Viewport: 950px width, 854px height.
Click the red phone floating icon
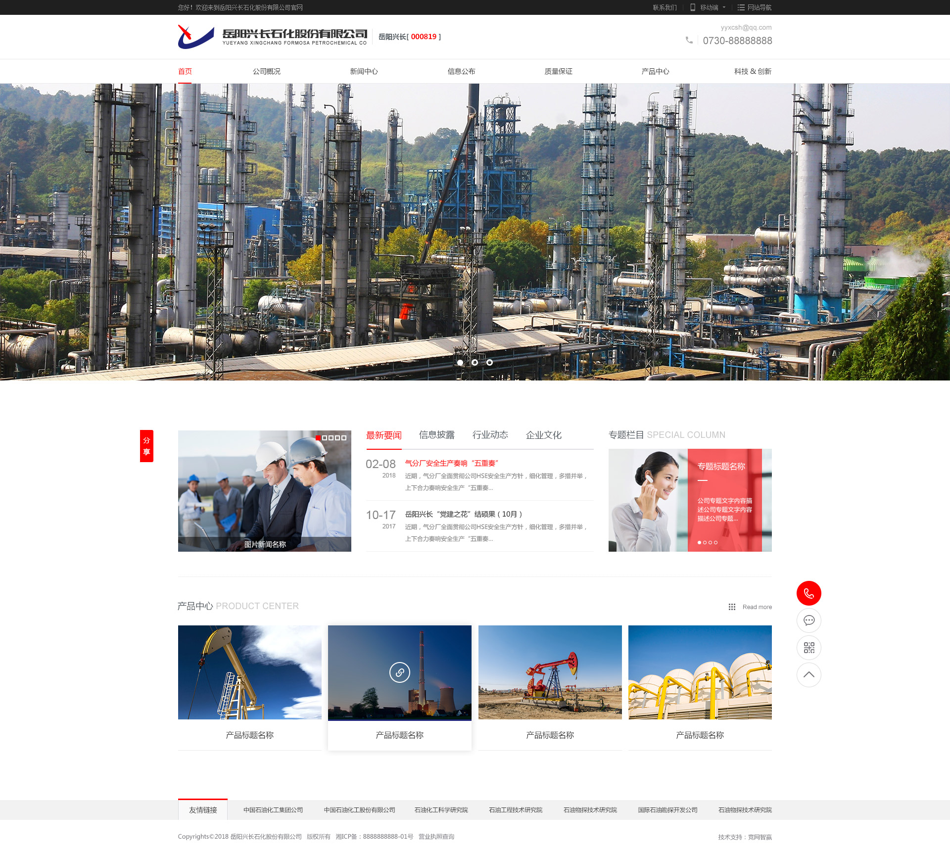pyautogui.click(x=808, y=593)
